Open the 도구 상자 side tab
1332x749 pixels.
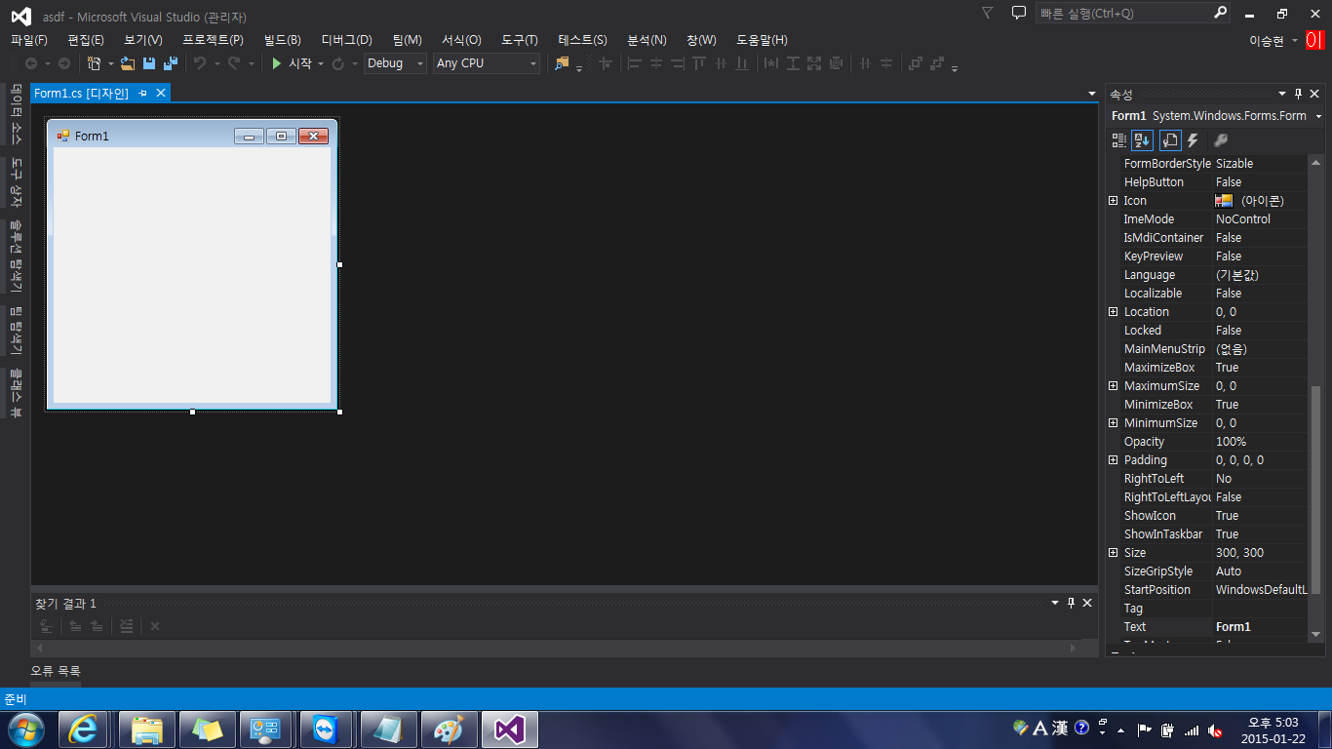[x=16, y=182]
